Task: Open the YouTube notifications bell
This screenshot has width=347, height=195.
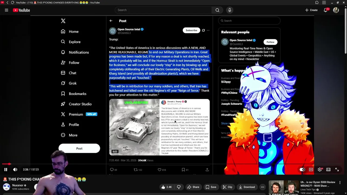Action: click(326, 10)
